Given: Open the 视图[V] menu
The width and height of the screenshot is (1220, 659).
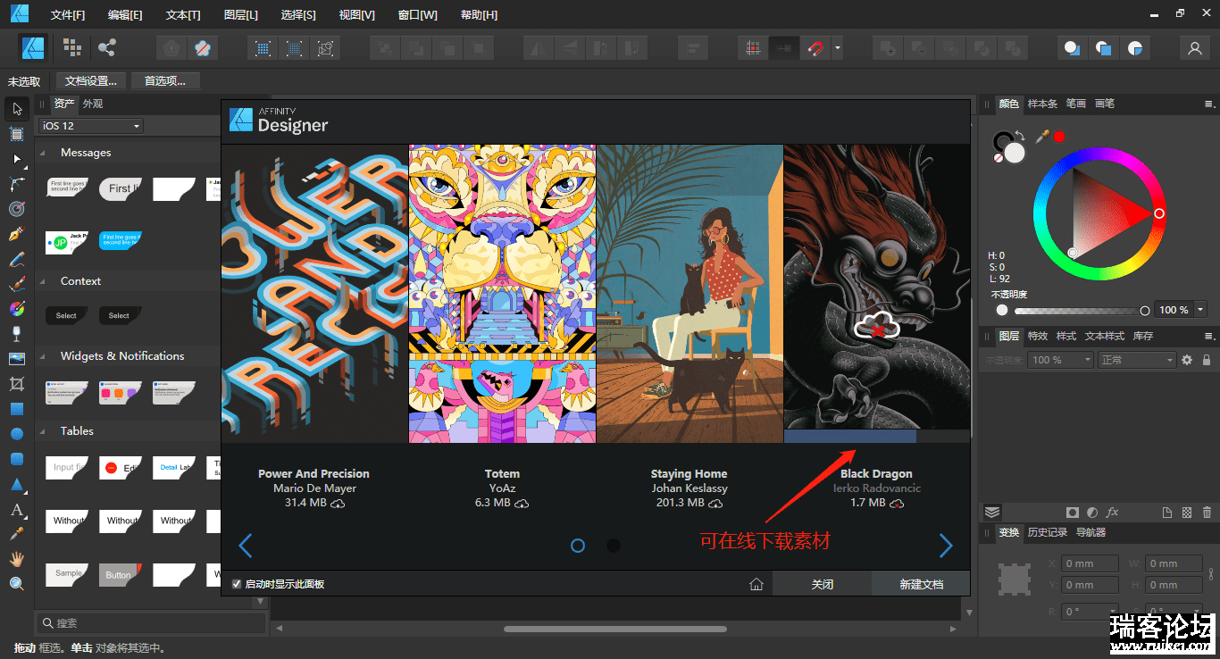Looking at the screenshot, I should click(357, 15).
